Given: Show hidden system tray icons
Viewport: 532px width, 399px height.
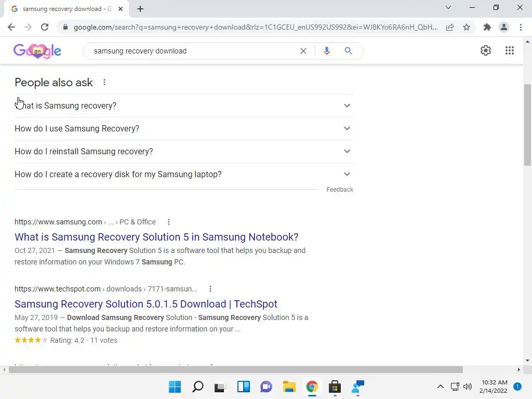Looking at the screenshot, I should click(441, 387).
